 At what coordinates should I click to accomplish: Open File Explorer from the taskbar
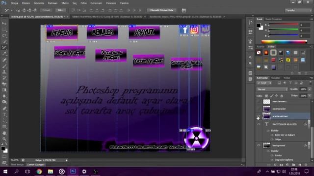pos(50,172)
